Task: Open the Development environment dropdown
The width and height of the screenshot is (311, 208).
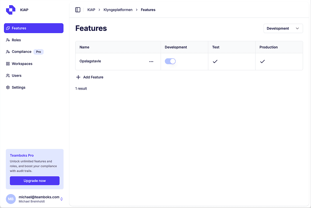Action: (x=283, y=28)
